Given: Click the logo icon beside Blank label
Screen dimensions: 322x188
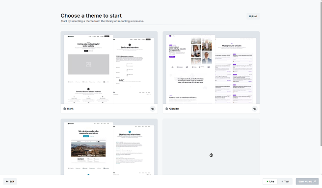Looking at the screenshot, I should tap(64, 109).
